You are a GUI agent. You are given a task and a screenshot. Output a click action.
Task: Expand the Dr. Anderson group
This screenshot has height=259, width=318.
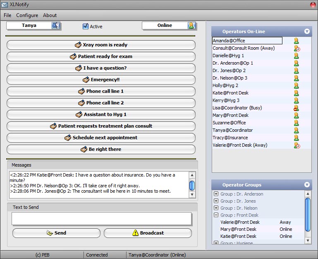coord(216,194)
